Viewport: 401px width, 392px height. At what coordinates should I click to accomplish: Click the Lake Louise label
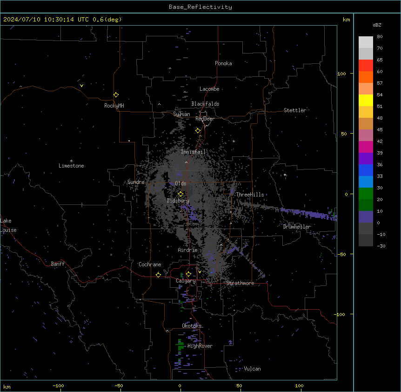click(8, 225)
